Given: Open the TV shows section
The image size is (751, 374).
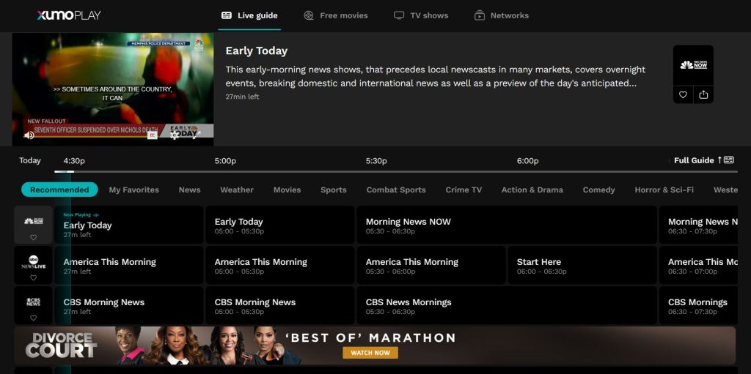Looking at the screenshot, I should pyautogui.click(x=421, y=15).
